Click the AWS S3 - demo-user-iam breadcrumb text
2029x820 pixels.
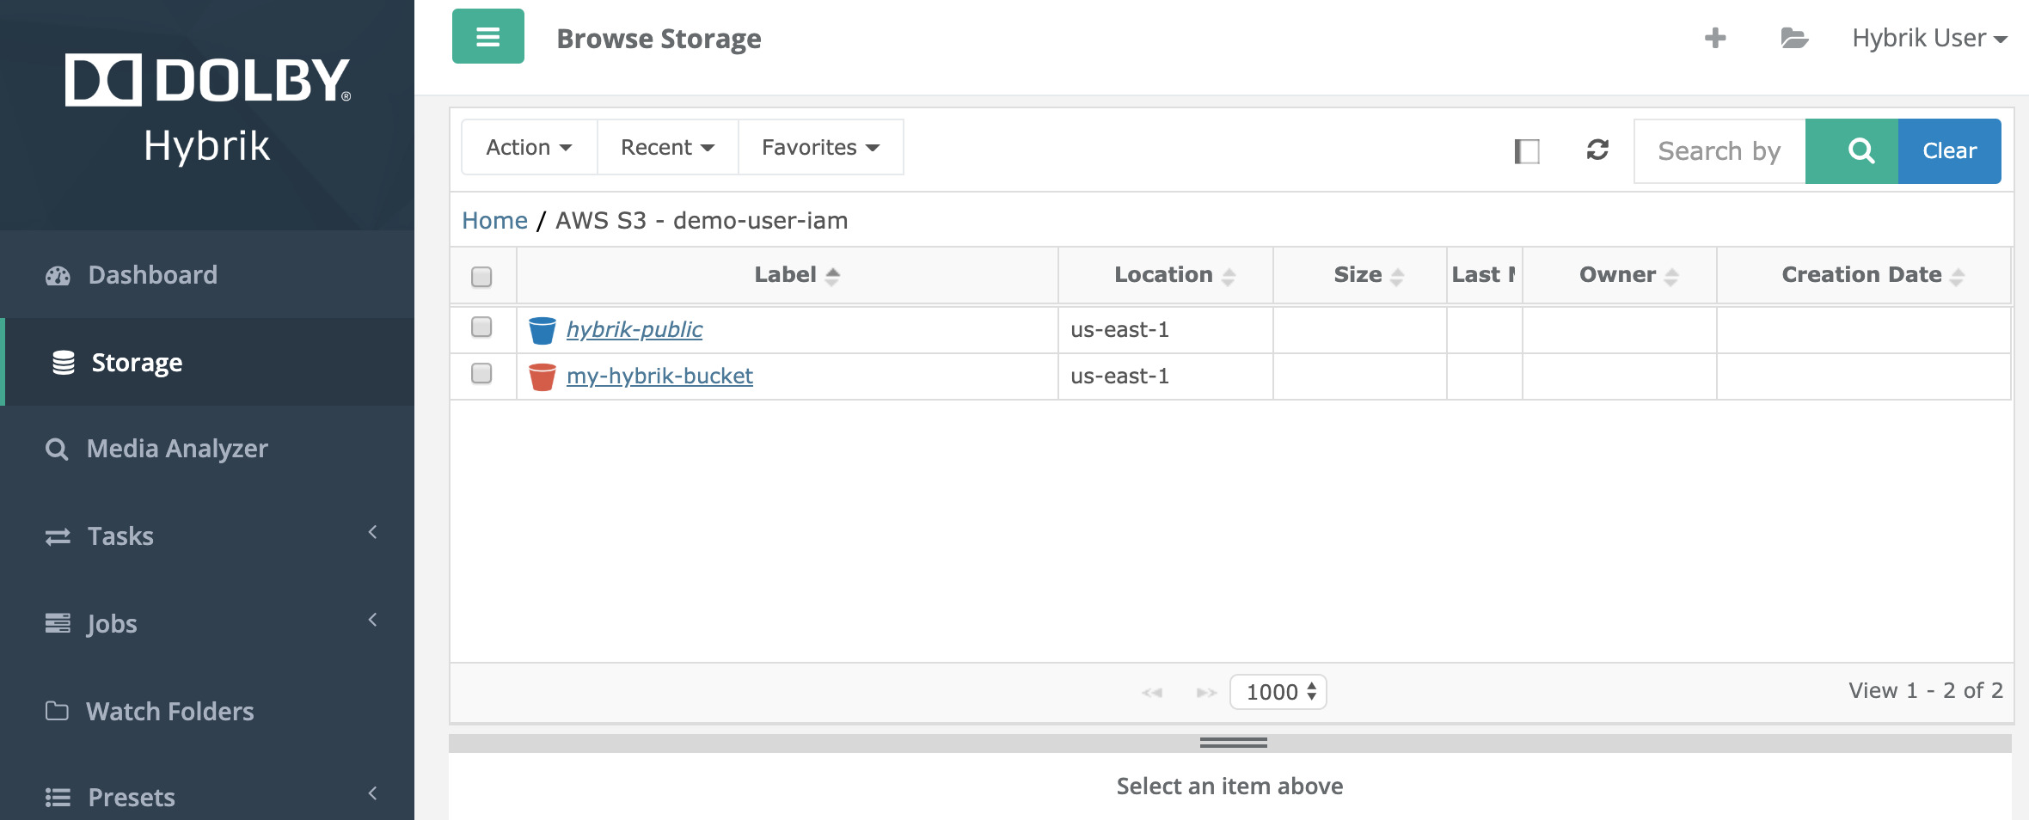coord(702,221)
